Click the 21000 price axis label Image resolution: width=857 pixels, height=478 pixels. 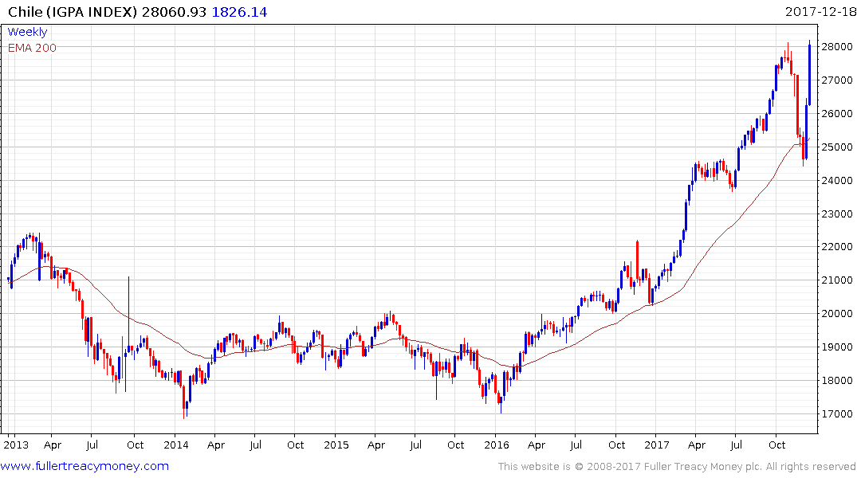tap(837, 280)
